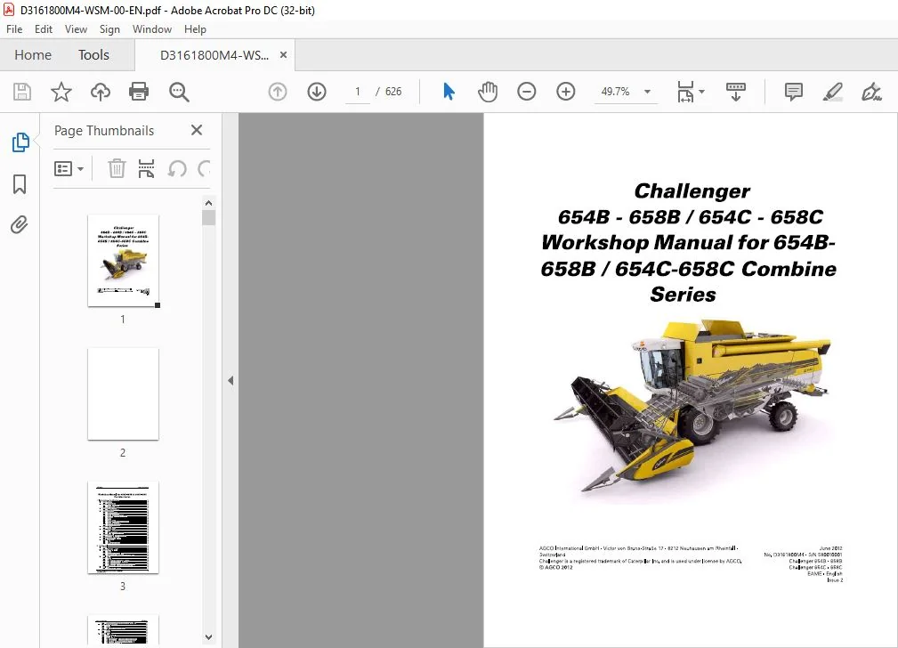Click the current page number field
This screenshot has height=648, width=898.
click(358, 92)
